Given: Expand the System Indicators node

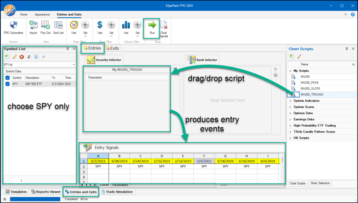Looking at the screenshot, I should click(290, 101).
